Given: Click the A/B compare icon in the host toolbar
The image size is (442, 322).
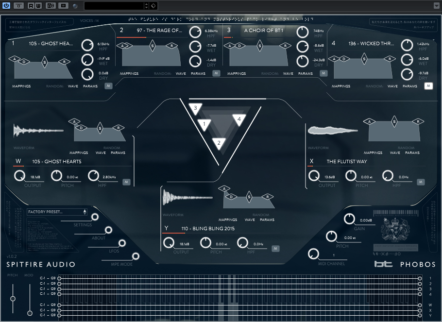Looking at the screenshot, I should [x=51, y=6].
